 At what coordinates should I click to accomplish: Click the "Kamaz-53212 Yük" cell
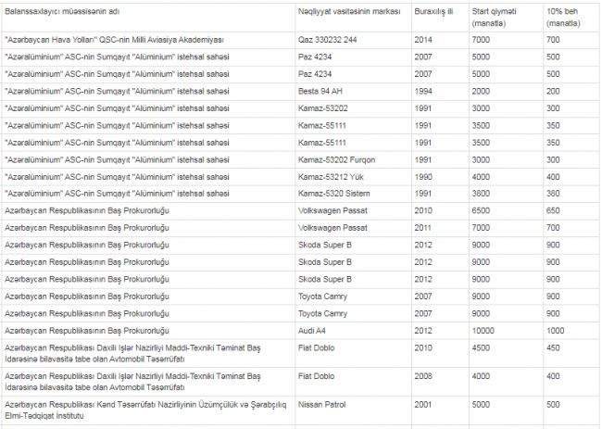[330, 176]
